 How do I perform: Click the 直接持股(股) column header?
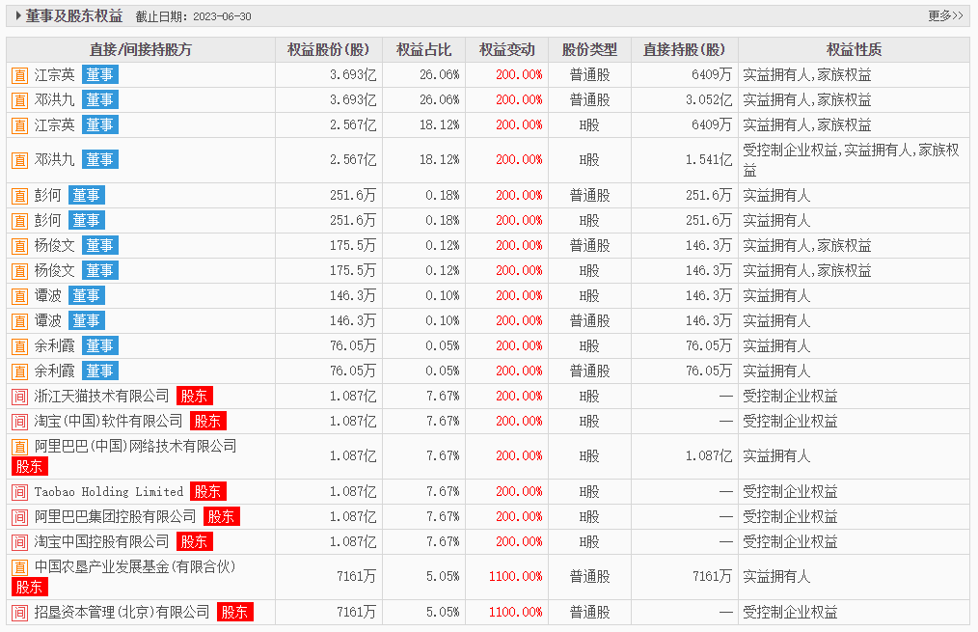point(685,50)
